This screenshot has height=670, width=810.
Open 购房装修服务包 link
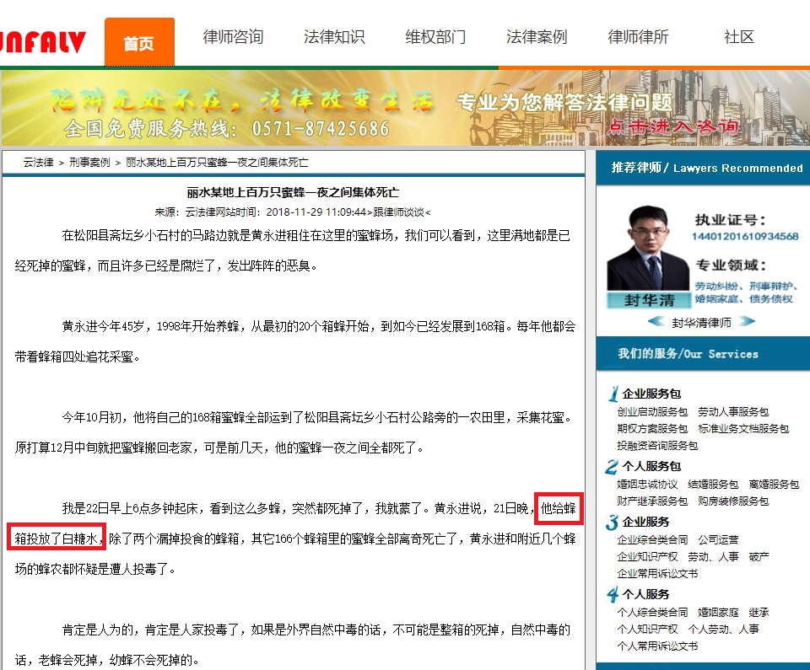tap(733, 501)
